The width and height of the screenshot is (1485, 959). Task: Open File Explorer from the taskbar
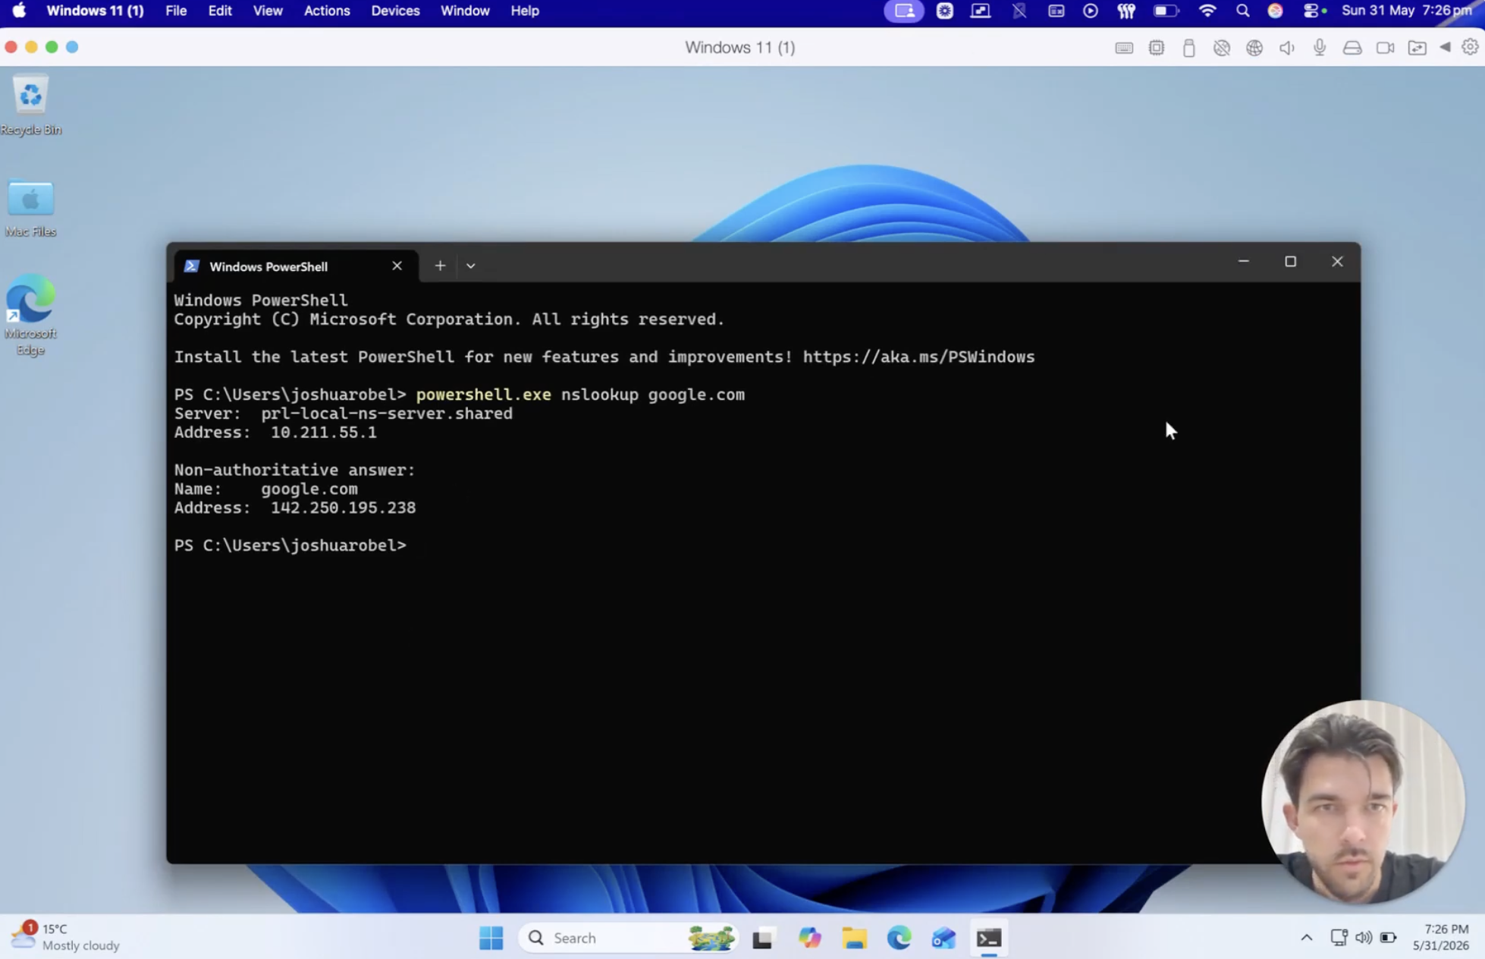[855, 938]
